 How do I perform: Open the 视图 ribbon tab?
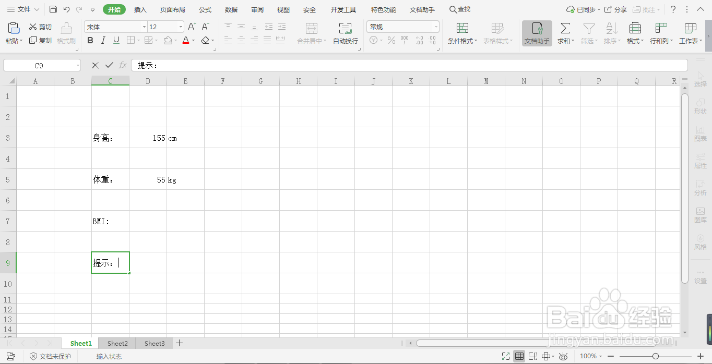pyautogui.click(x=283, y=9)
